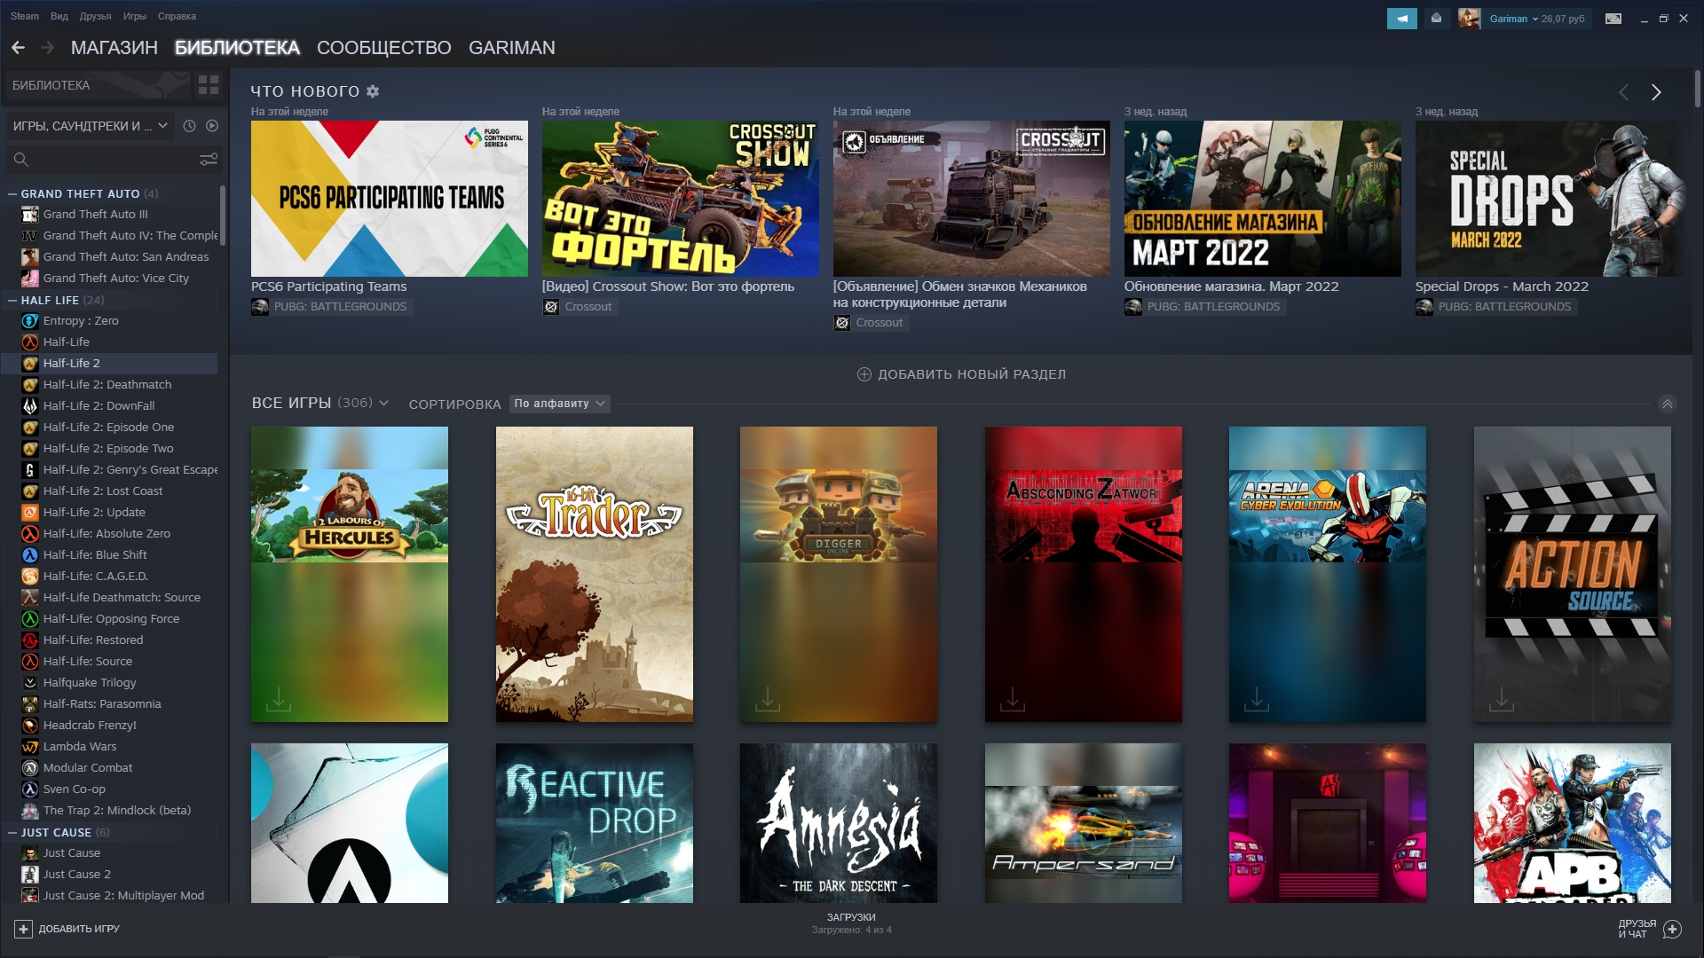This screenshot has width=1704, height=958.
Task: Select Half-Life: Blue Shift in sidebar
Action: coord(109,555)
